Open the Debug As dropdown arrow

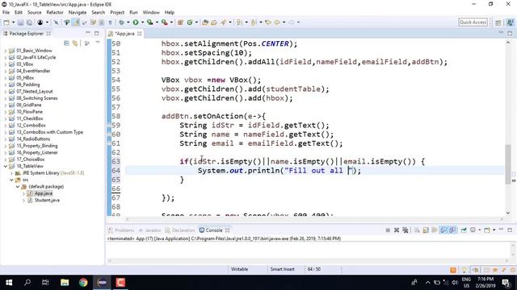pos(128,23)
